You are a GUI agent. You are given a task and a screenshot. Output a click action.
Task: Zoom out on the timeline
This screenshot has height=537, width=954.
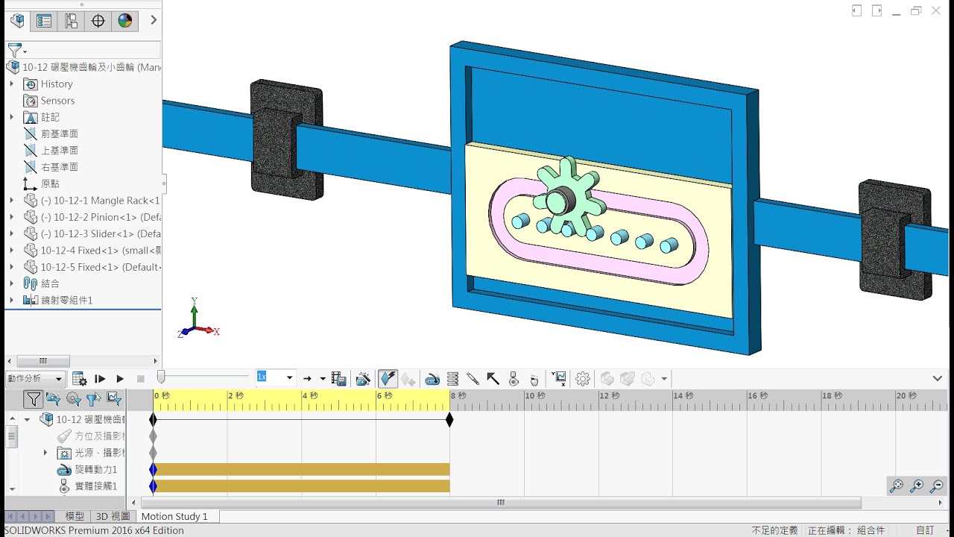click(x=937, y=486)
